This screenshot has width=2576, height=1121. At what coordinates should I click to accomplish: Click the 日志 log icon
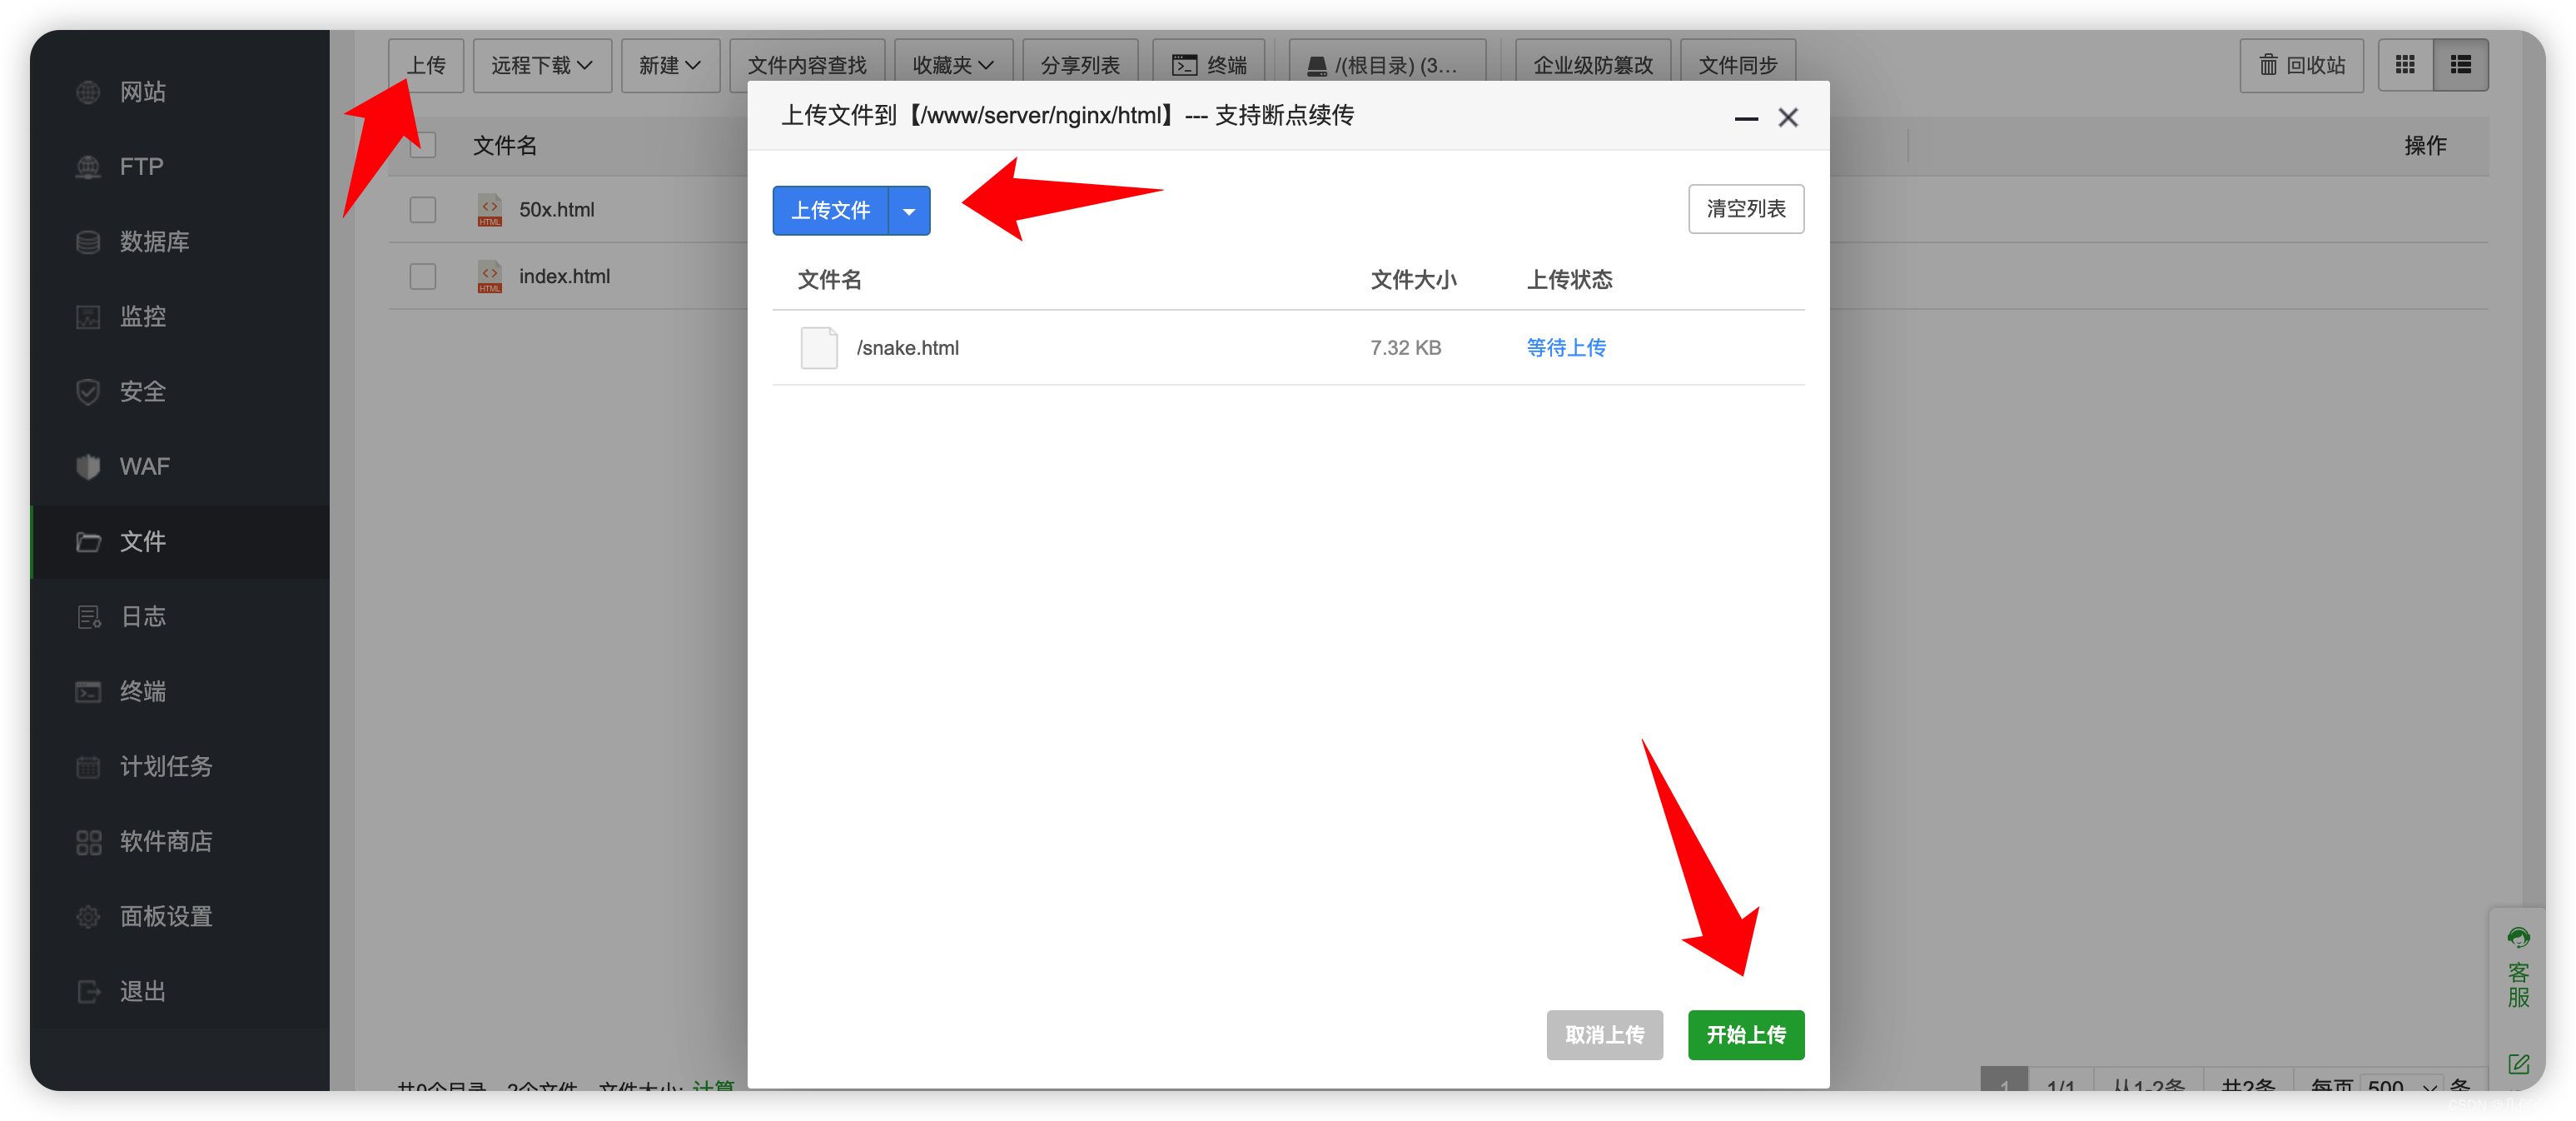(88, 617)
